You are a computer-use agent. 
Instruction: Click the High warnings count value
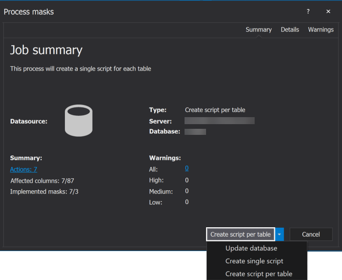[187, 180]
